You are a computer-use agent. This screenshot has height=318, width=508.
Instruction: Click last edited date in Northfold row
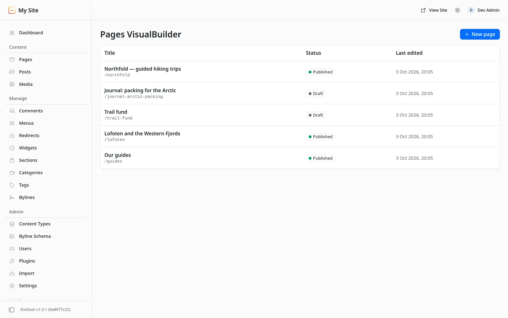tap(414, 72)
